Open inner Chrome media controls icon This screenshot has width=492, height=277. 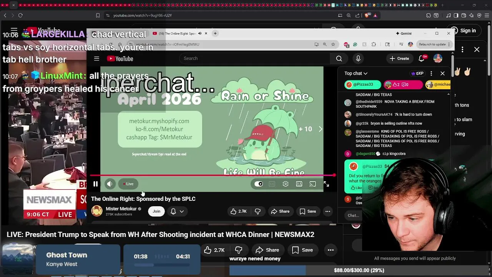(x=401, y=44)
